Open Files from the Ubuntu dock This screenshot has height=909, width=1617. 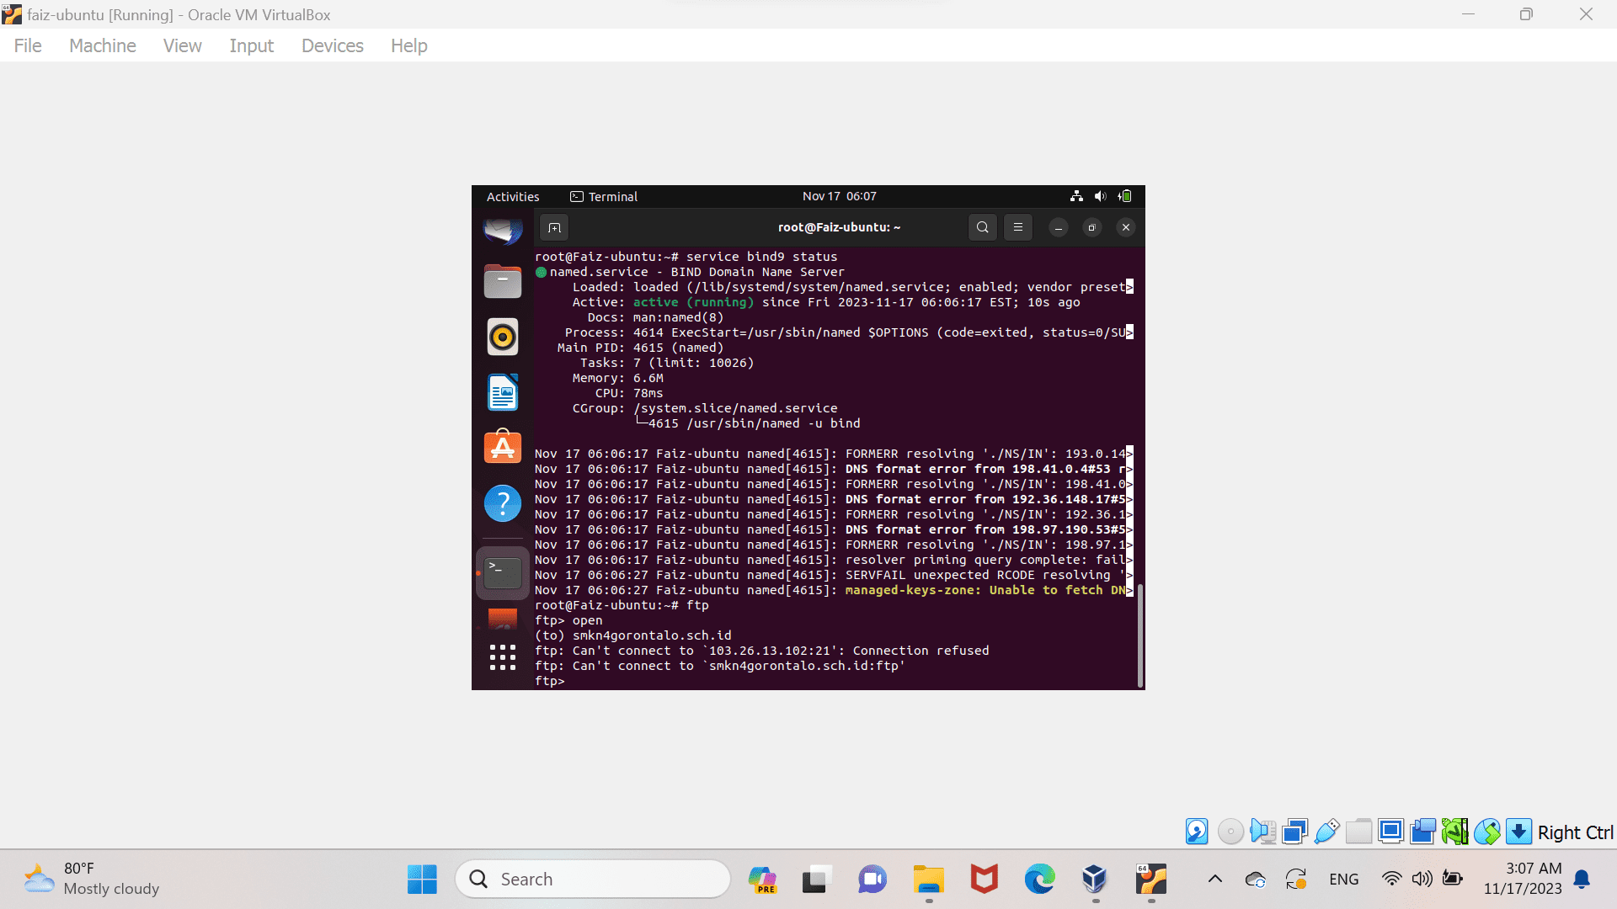tap(503, 281)
